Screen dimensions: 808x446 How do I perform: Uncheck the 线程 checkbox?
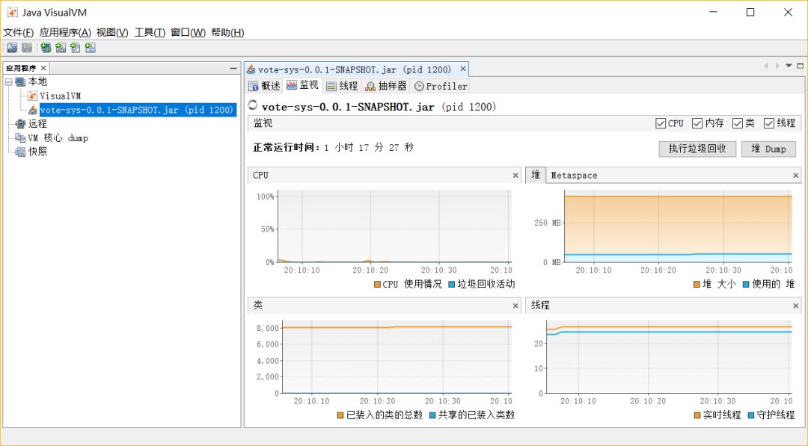click(769, 123)
